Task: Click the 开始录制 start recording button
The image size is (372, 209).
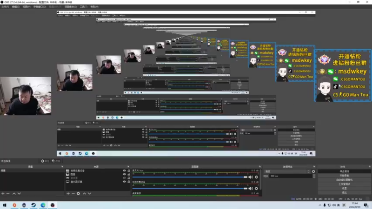Action: click(344, 176)
